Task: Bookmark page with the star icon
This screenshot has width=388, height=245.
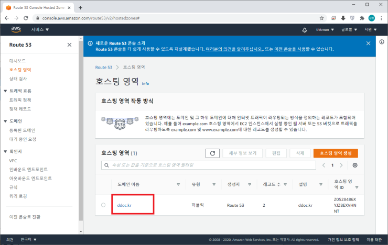Action: 321,18
